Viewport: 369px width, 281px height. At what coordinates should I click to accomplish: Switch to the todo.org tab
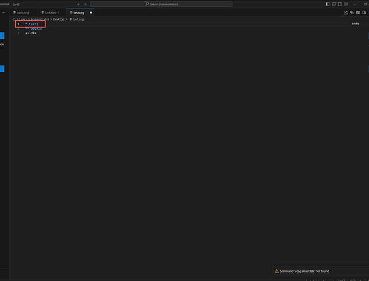[22, 12]
